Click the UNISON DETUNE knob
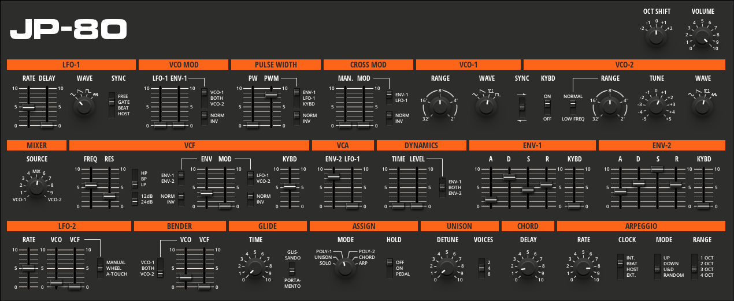Viewport: 734px width, 301px height. (x=447, y=267)
